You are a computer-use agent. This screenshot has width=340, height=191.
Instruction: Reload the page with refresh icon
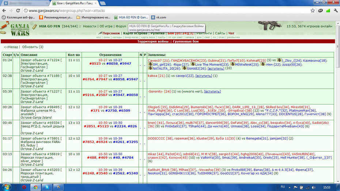tap(18, 11)
